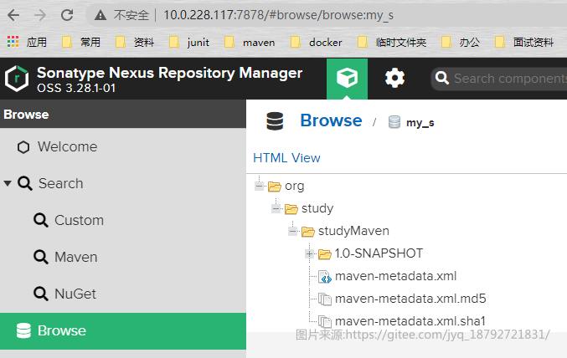This screenshot has height=358, width=567.
Task: Select the maven-metadata.xml file
Action: [x=395, y=276]
